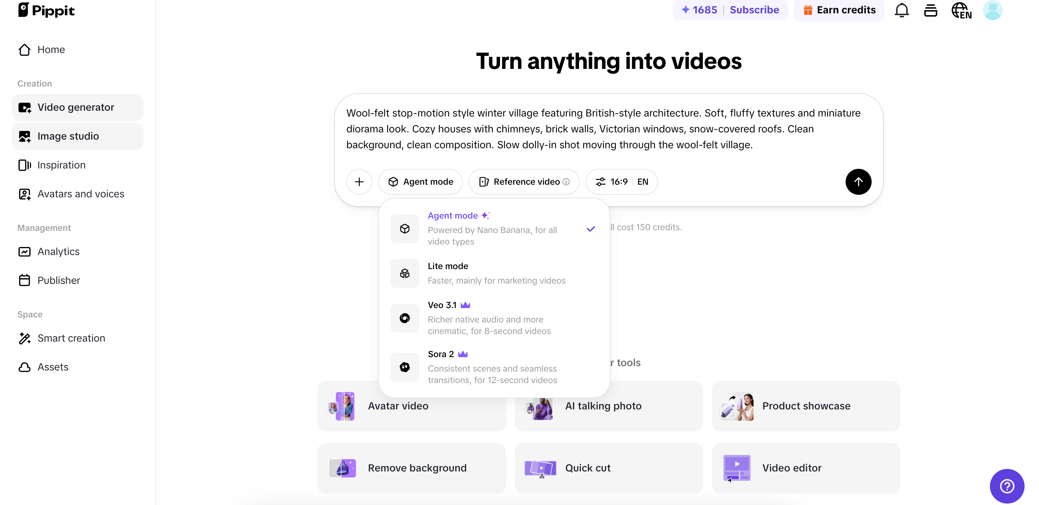Click the attach media plus icon
Screen dimensions: 1039x505
359,181
